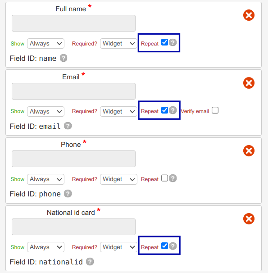Click the Email text input box
Image resolution: width=268 pixels, height=273 pixels.
point(73,91)
